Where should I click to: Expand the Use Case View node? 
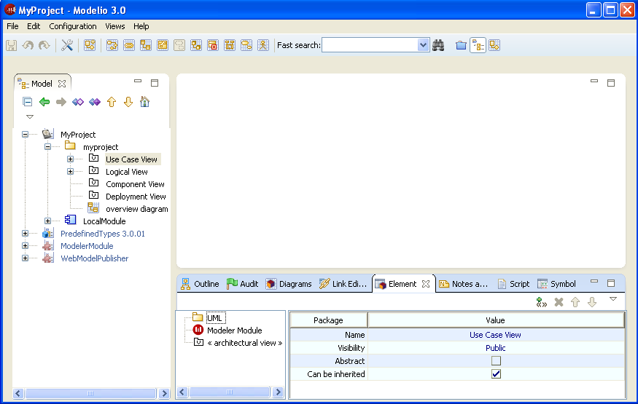coord(71,159)
